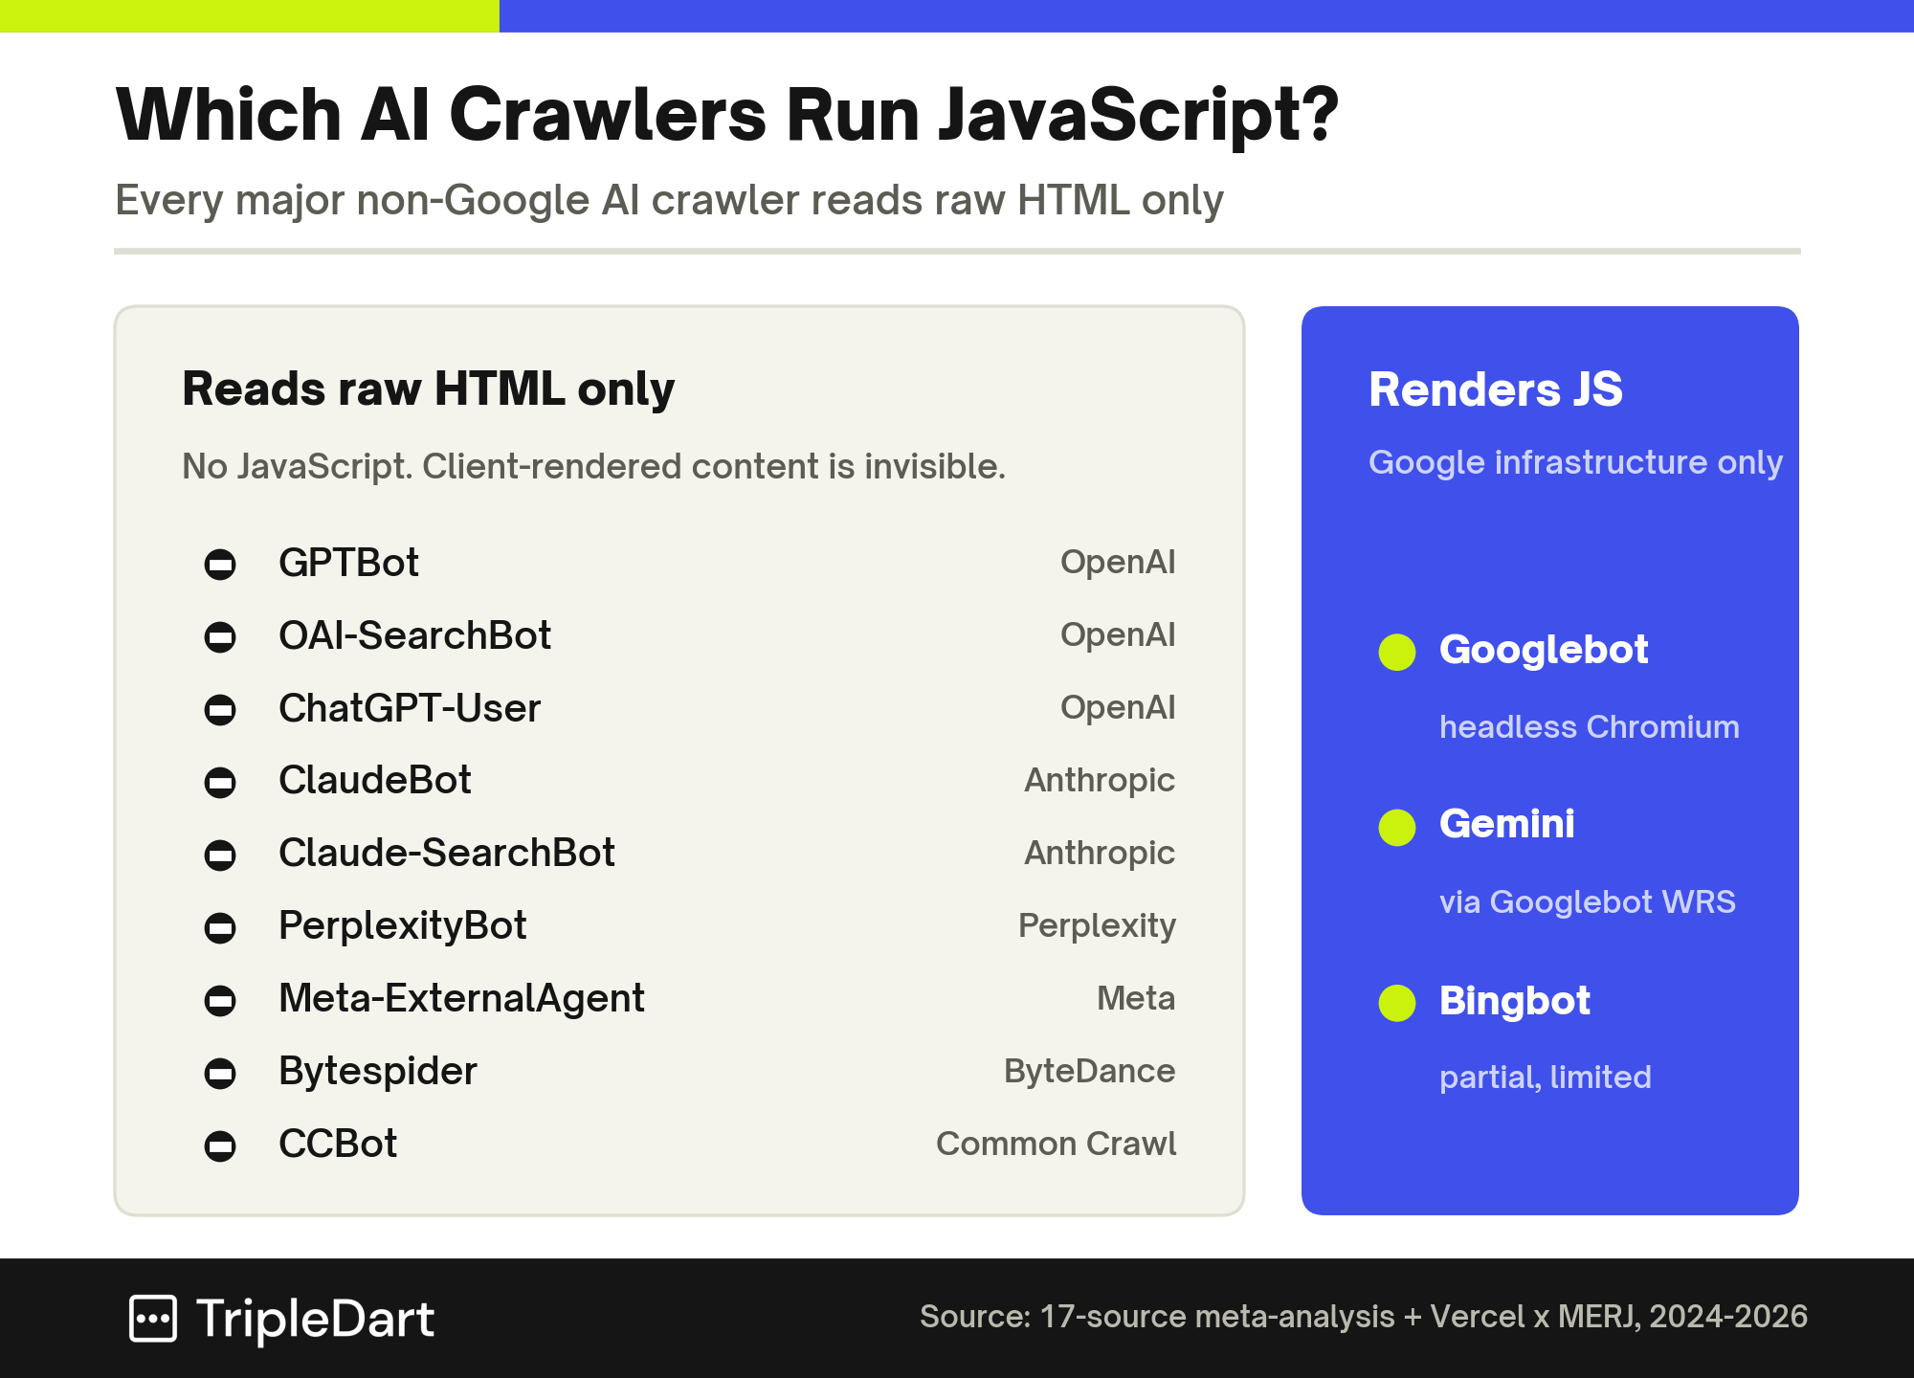The image size is (1914, 1378).
Task: Click the OpenAI label in the ChatGPT-User row
Action: click(x=1118, y=708)
